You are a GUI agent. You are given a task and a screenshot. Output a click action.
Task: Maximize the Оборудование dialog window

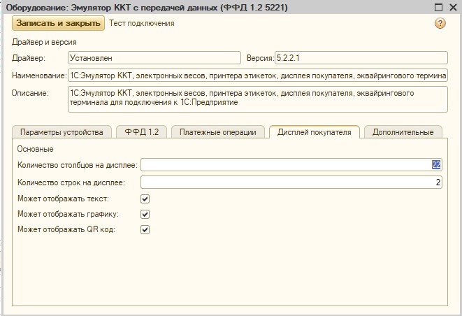coord(437,7)
